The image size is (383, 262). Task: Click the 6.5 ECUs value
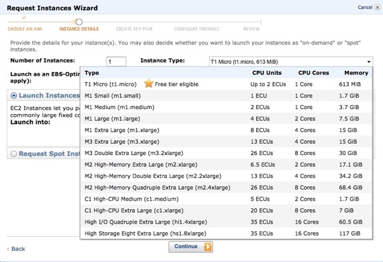point(263,165)
